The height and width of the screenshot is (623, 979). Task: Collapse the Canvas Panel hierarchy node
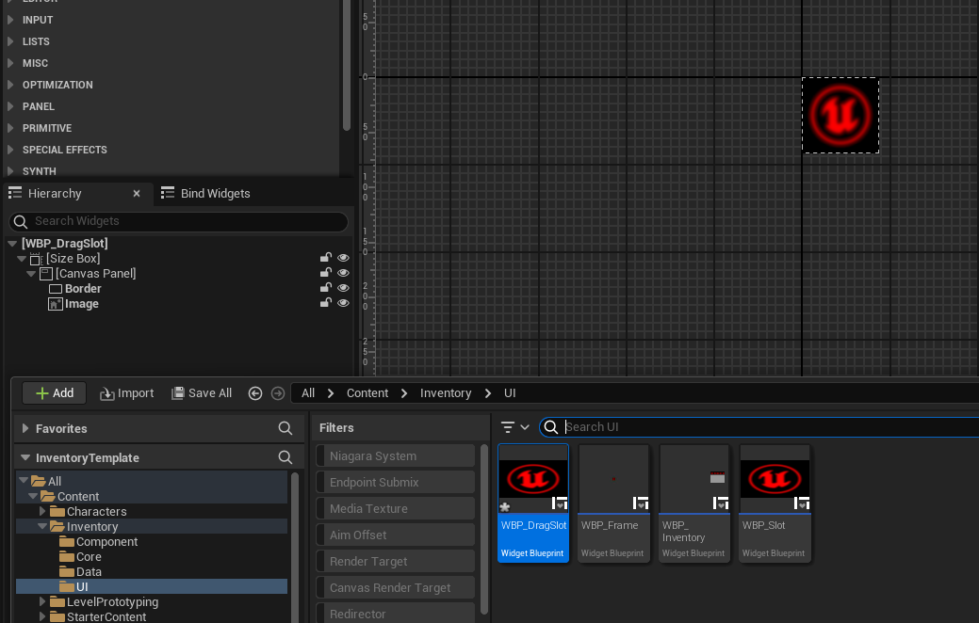pos(31,273)
